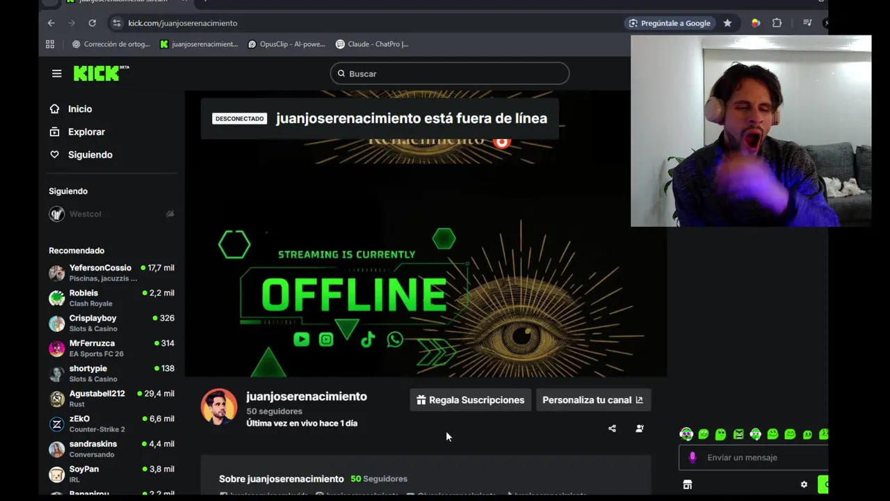Click YefersonCossio avatar thumbnail

(x=57, y=273)
